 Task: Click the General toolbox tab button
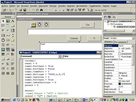8,17
